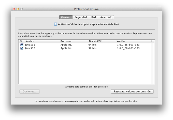
Task: Click Apple Inc. in the 32 bits row
Action: tap(66, 48)
